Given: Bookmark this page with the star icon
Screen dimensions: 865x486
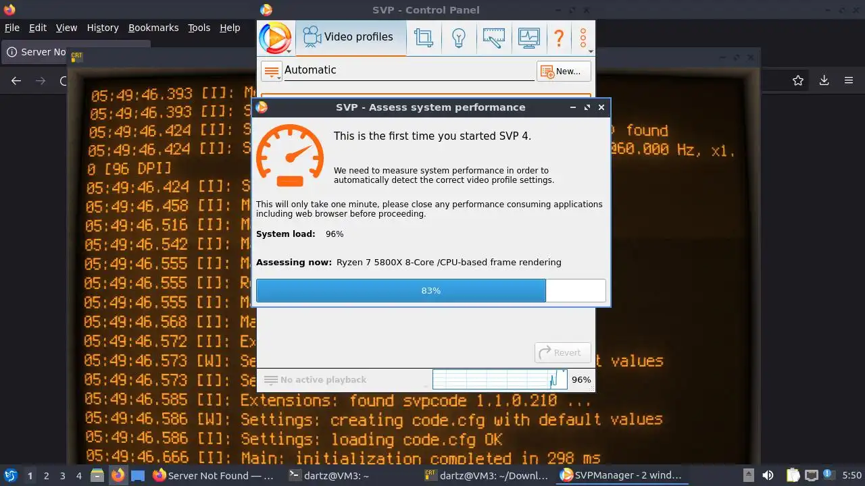Looking at the screenshot, I should (798, 80).
